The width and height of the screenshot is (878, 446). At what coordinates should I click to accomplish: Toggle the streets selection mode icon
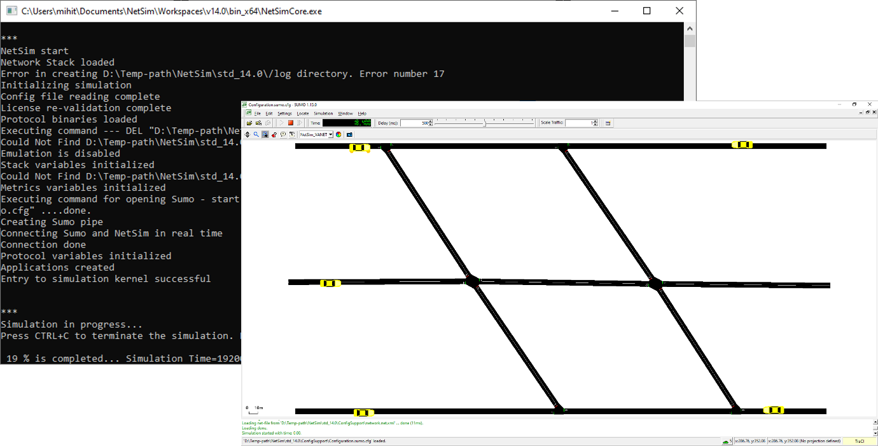(x=265, y=134)
